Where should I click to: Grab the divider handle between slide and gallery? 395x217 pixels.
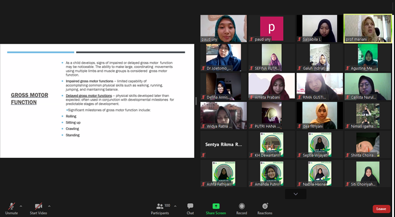tap(196, 101)
